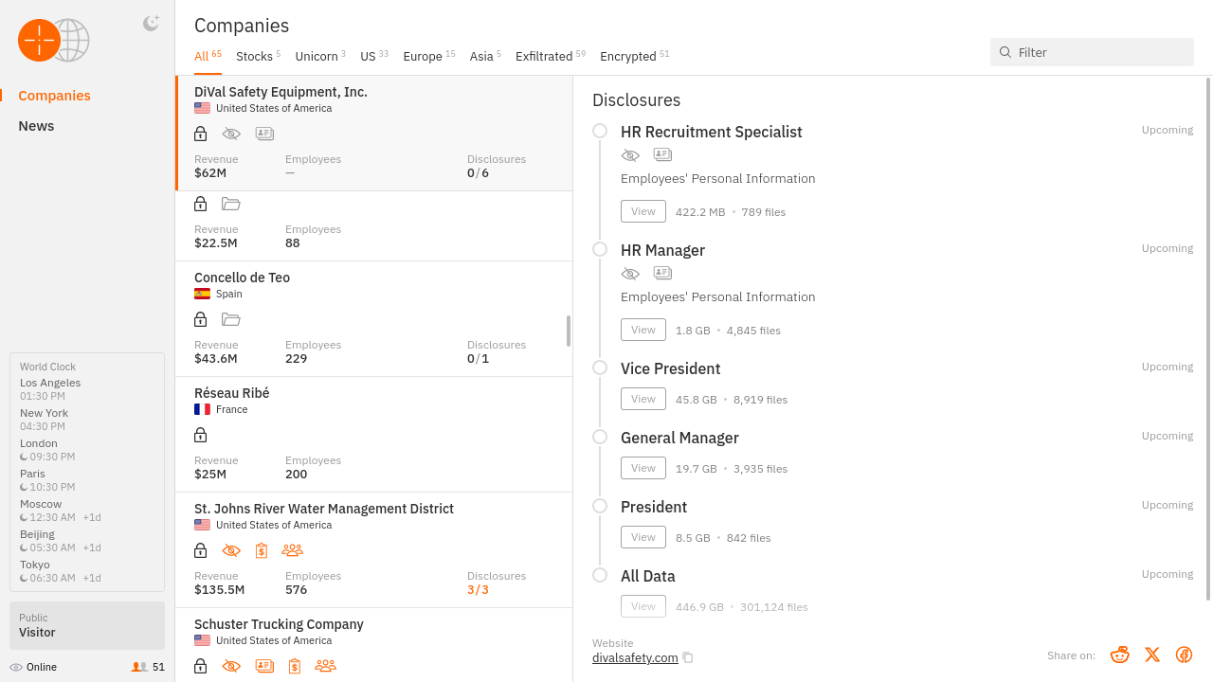Click lock icon for Réseau Ribé
1213x682 pixels.
pyautogui.click(x=200, y=435)
